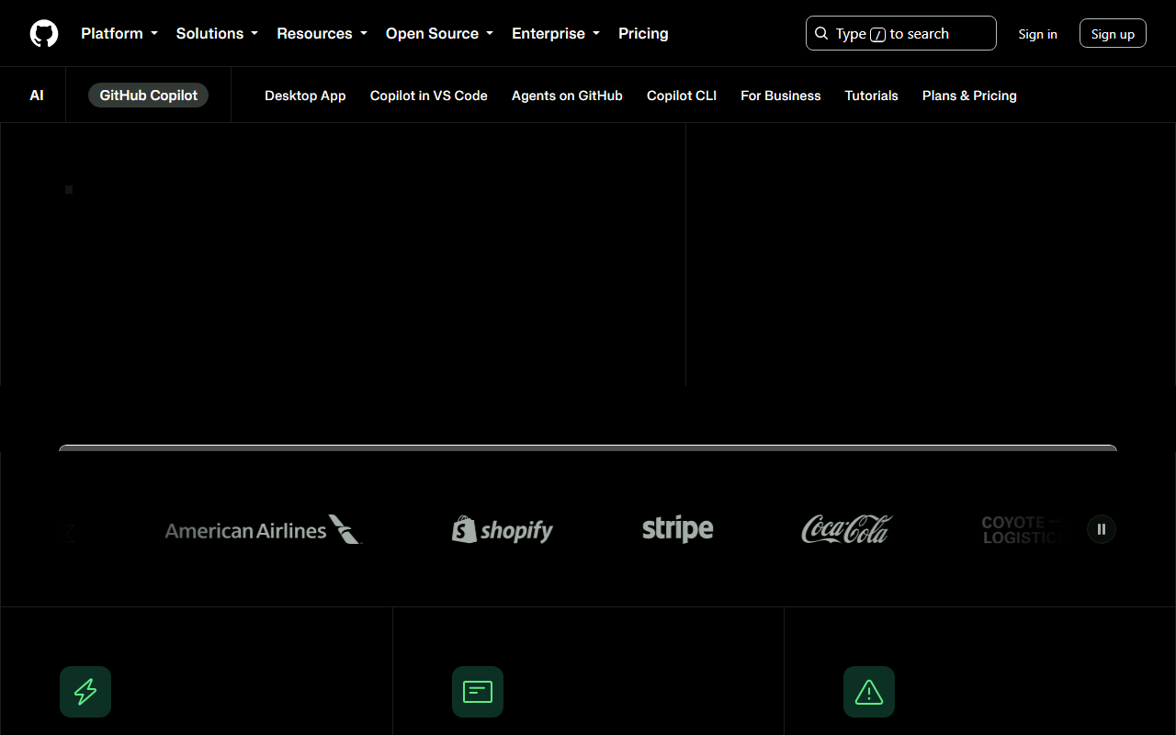This screenshot has height=735, width=1176.
Task: Click the magnifier icon in search box
Action: click(x=821, y=33)
